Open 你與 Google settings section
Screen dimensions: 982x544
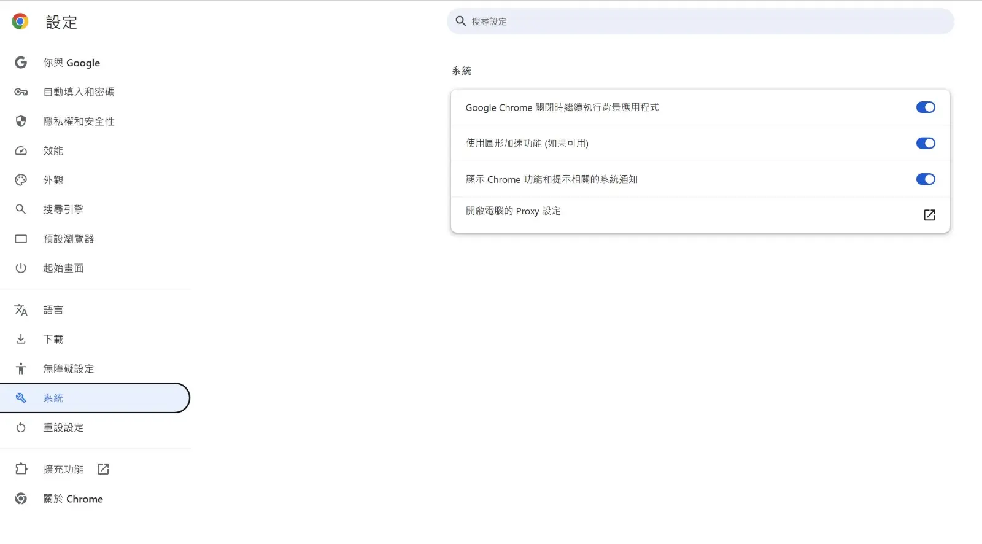click(95, 63)
